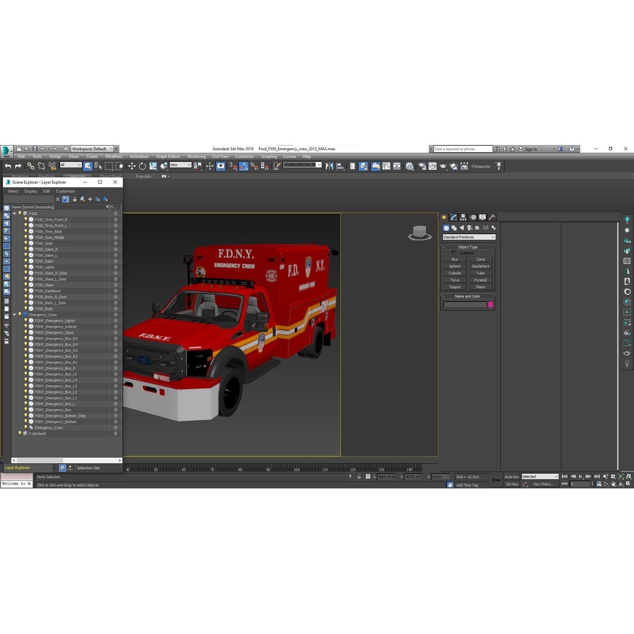Click the ViewCube in viewport
Screen dimensions: 634x634
click(x=420, y=233)
